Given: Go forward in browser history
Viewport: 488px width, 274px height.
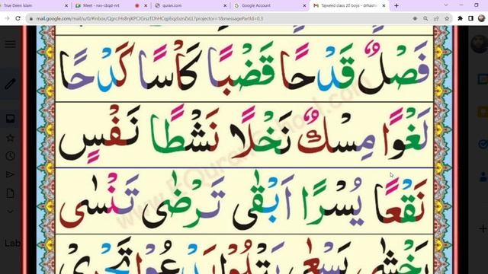Looking at the screenshot, I should pyautogui.click(x=7, y=18).
